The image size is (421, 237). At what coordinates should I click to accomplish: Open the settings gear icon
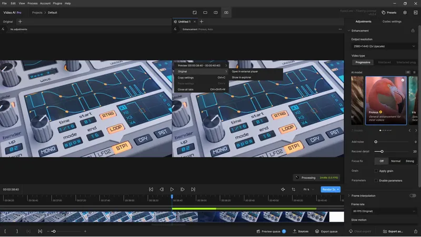pyautogui.click(x=405, y=13)
